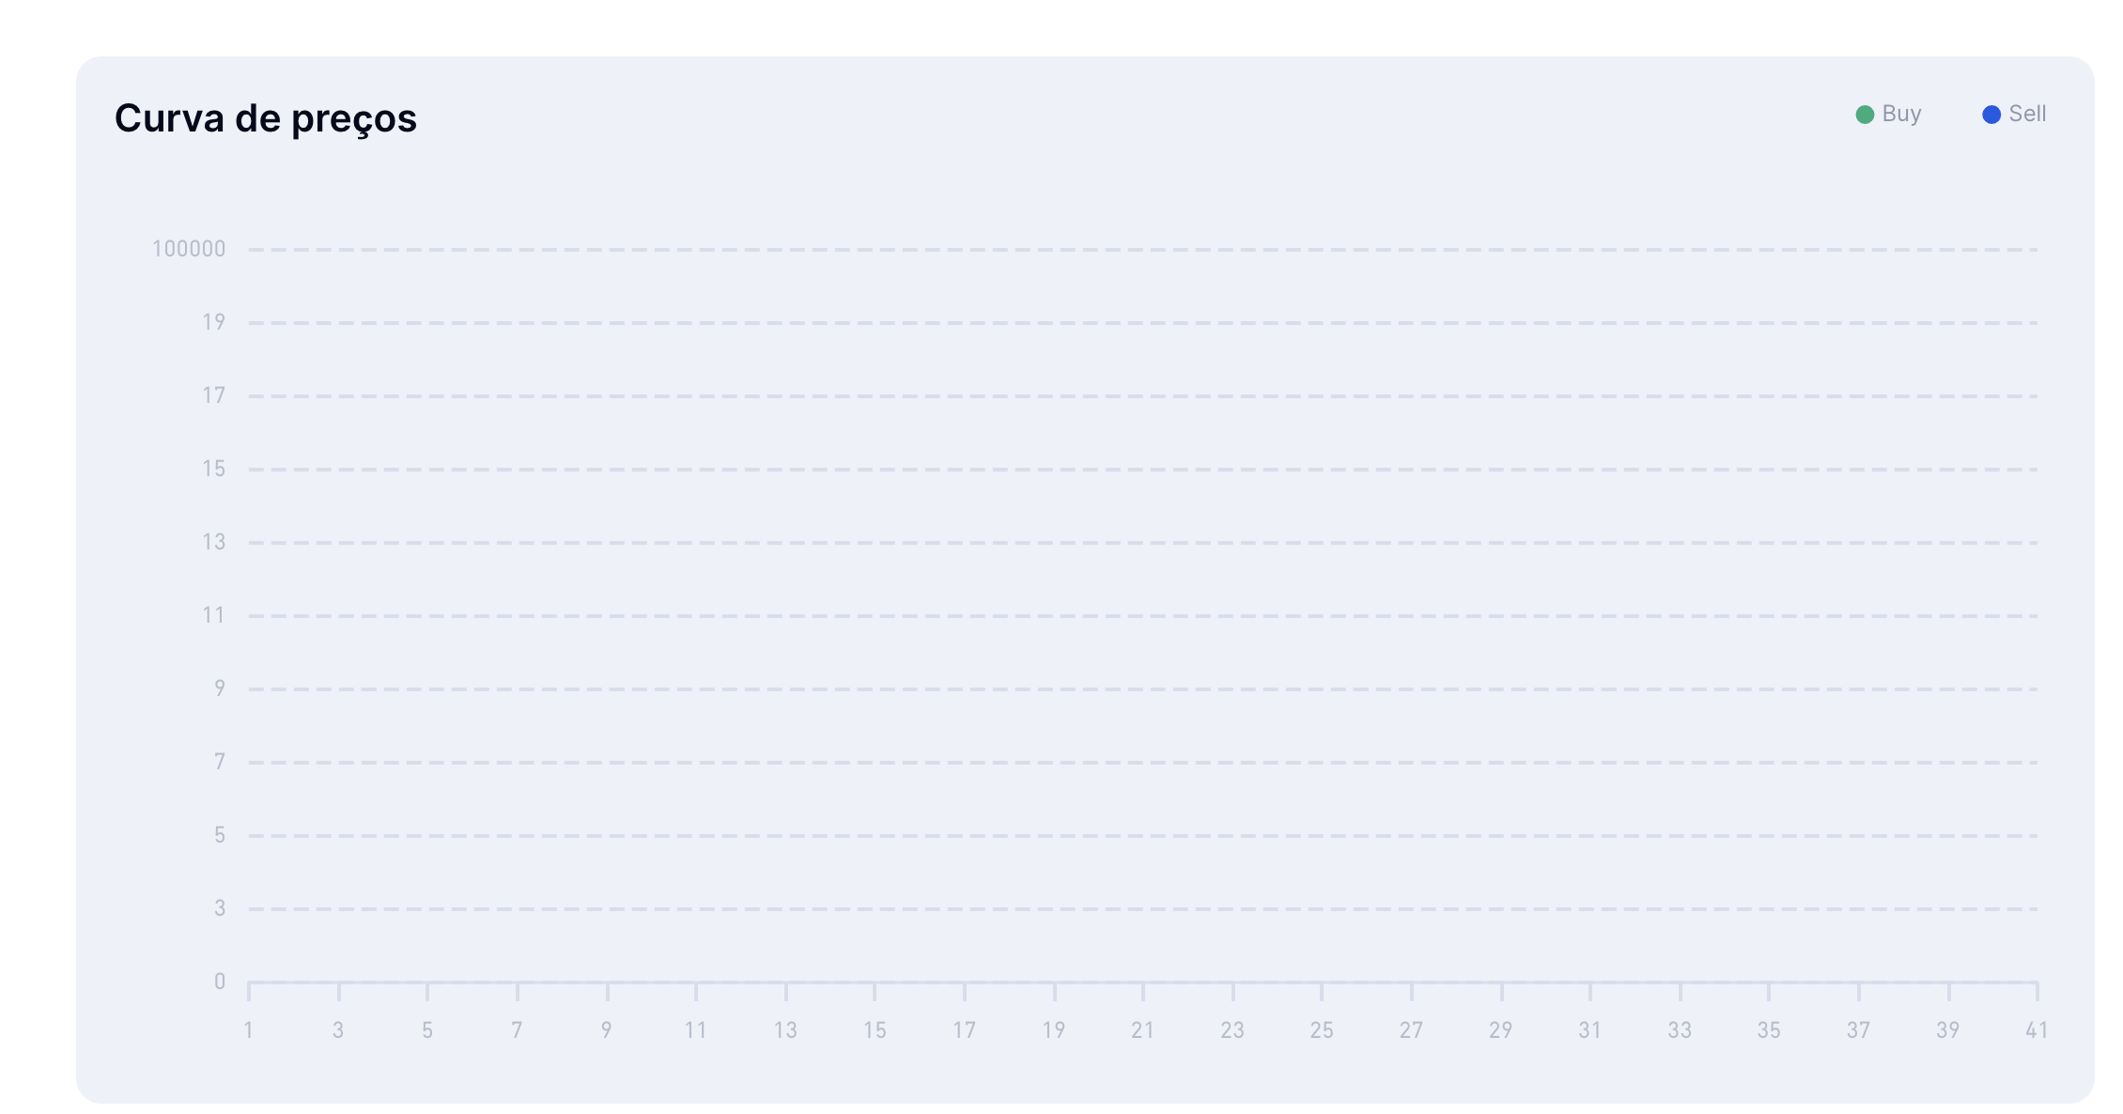Click the y-axis label 15
The height and width of the screenshot is (1114, 2123).
pyautogui.click(x=213, y=469)
